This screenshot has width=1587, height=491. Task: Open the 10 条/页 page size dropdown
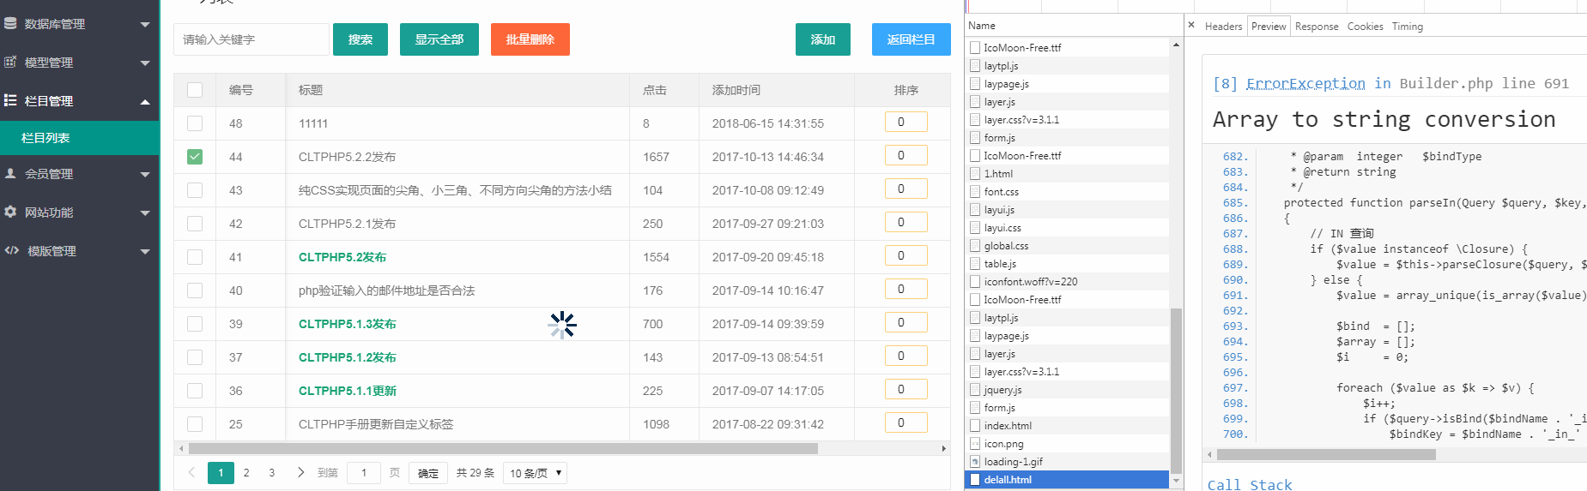click(536, 473)
